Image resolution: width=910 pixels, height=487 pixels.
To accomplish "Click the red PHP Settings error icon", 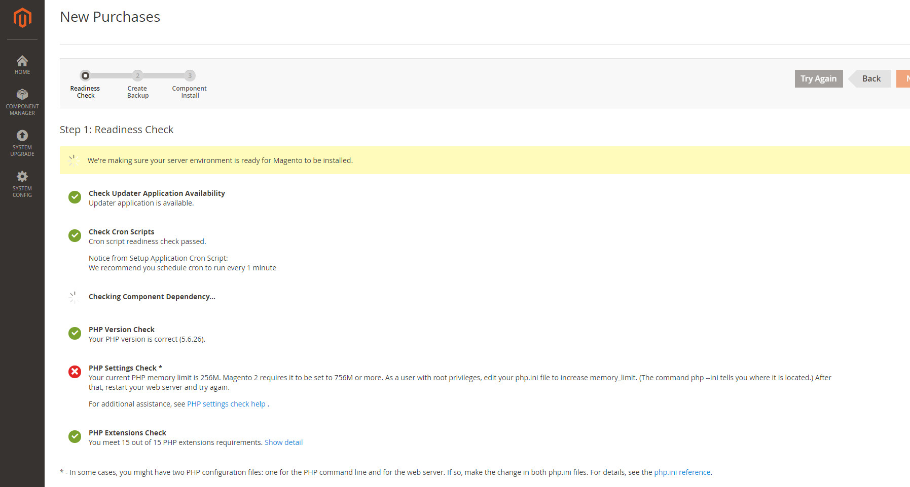I will tap(75, 372).
